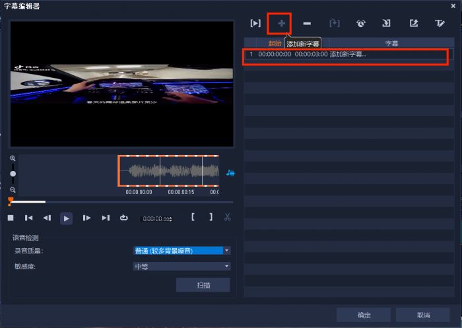
Task: Click the import subtitle file icon
Action: [x=386, y=23]
